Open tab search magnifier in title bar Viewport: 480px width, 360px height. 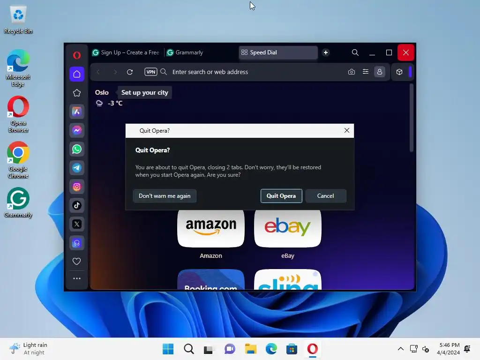coord(355,52)
